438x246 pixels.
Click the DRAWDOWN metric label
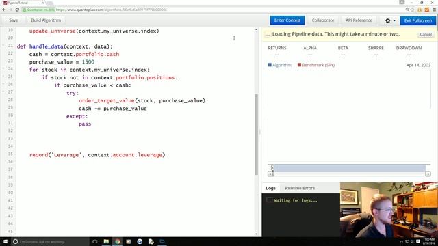click(409, 48)
